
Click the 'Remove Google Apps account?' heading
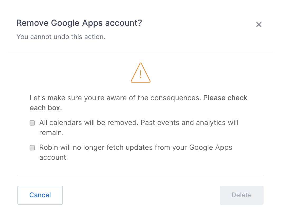point(79,23)
